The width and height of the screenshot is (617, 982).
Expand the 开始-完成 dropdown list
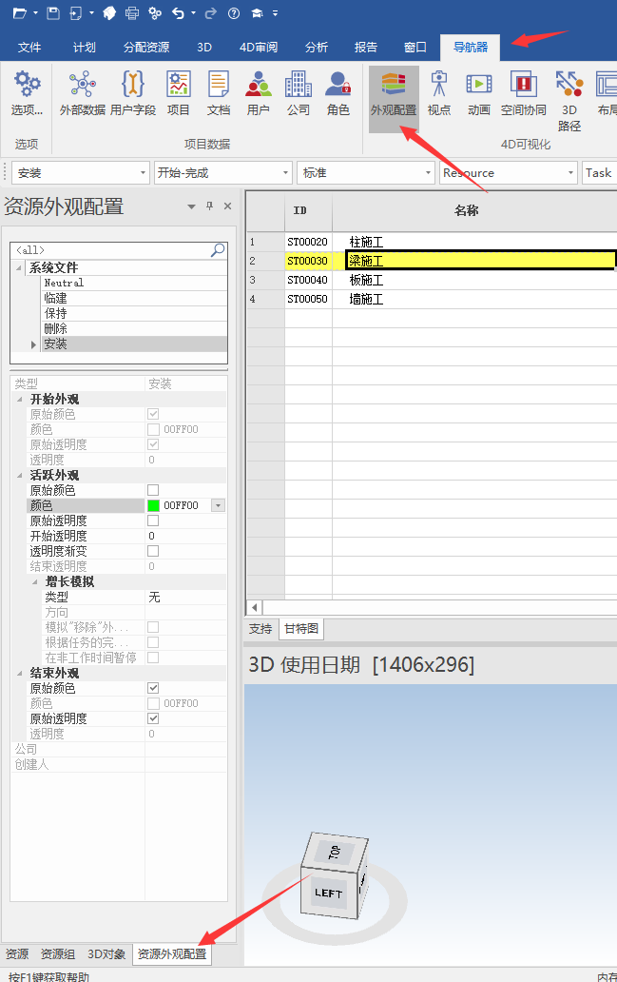[286, 173]
